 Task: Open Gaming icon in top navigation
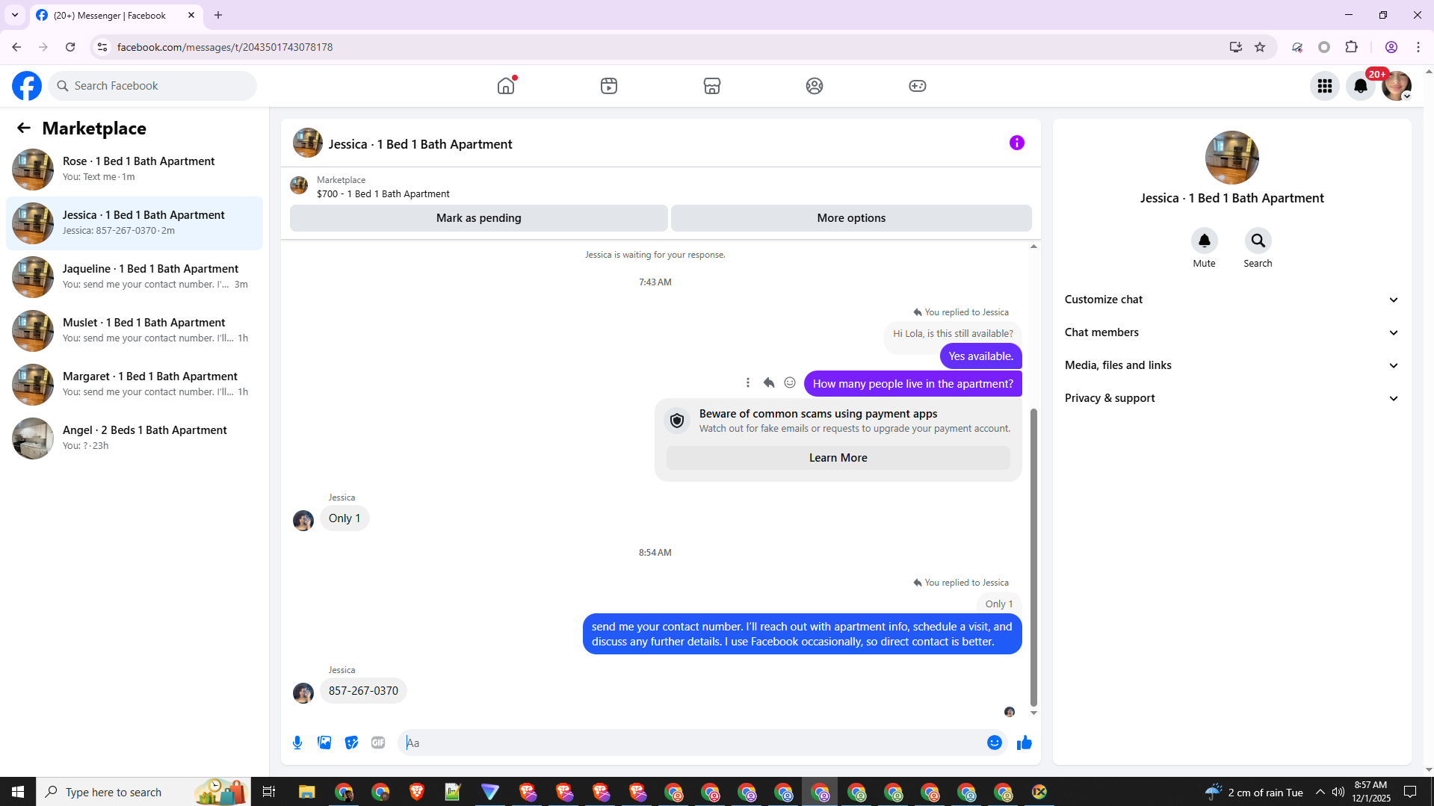pyautogui.click(x=918, y=86)
